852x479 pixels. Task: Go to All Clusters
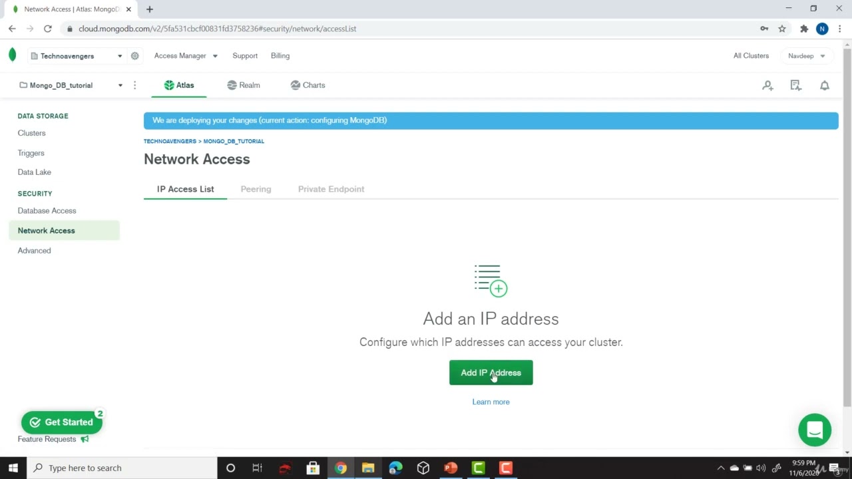751,56
